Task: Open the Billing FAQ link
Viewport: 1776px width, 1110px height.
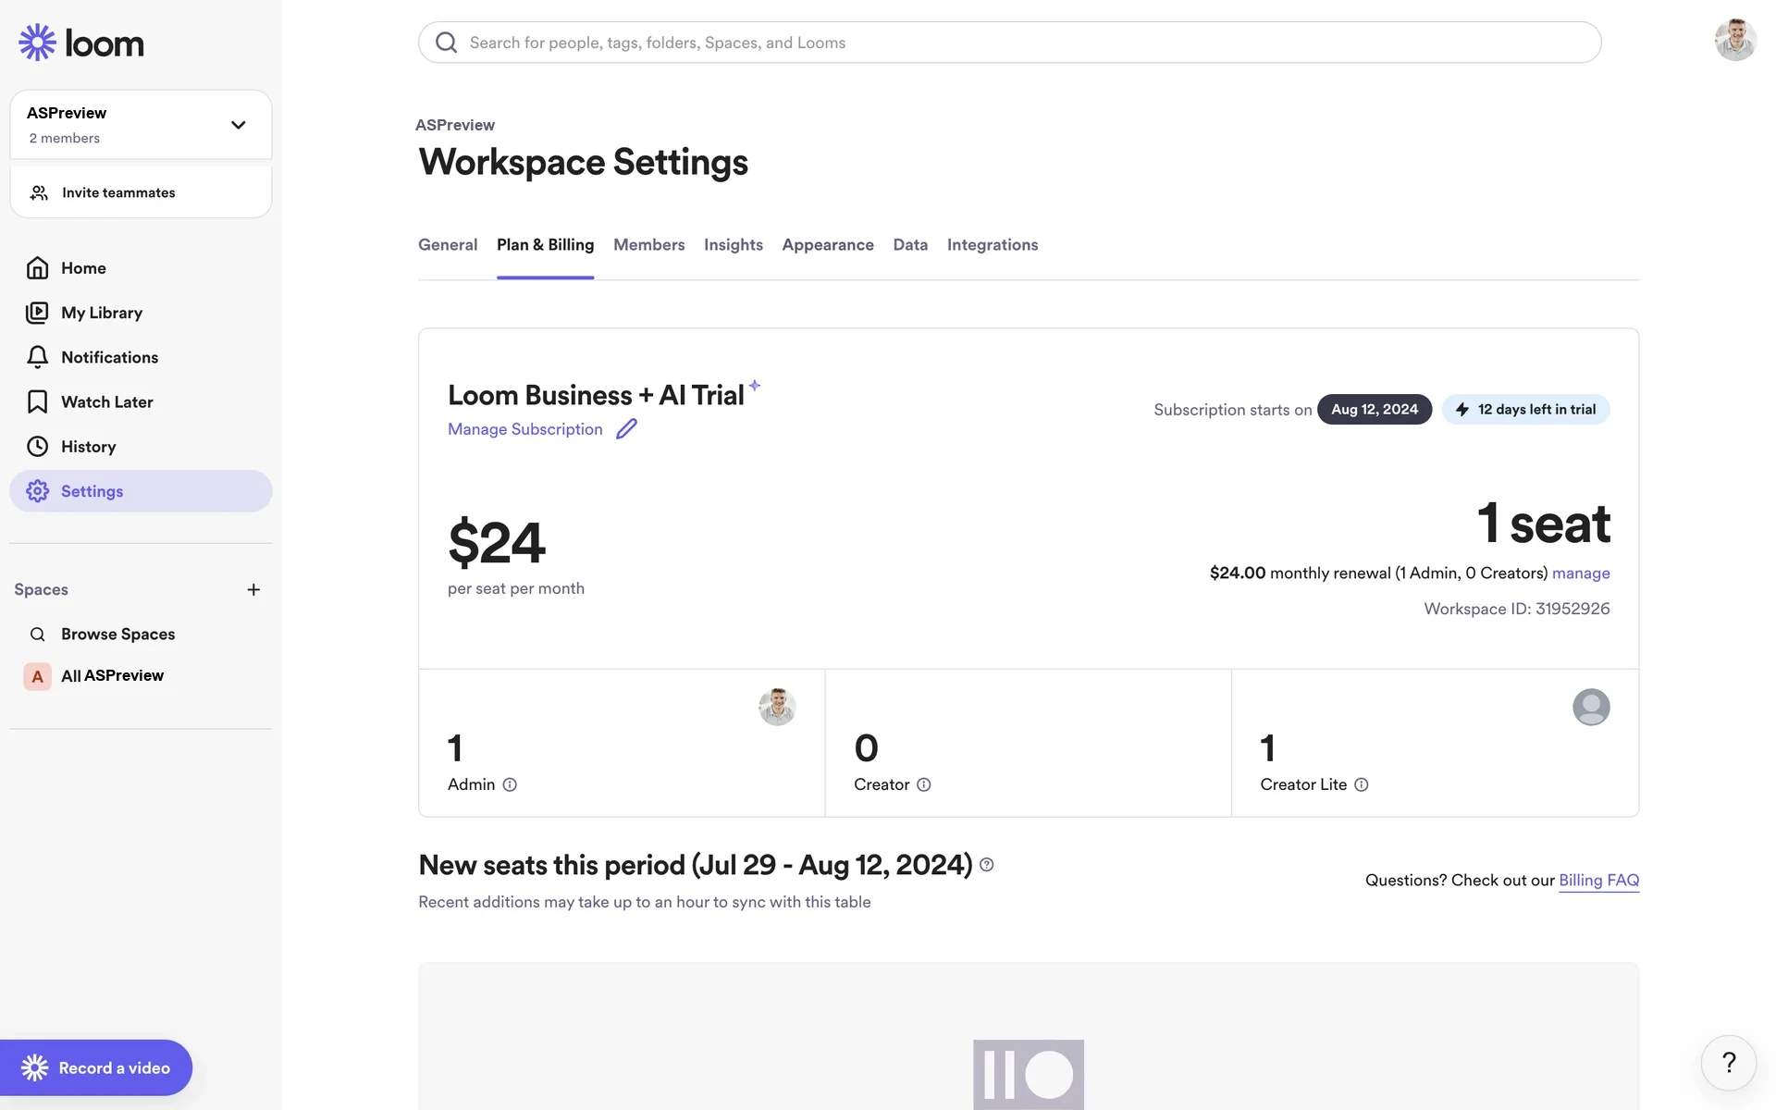Action: tap(1598, 881)
